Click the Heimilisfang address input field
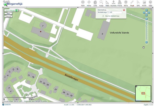154x106 pixels. (110, 12)
